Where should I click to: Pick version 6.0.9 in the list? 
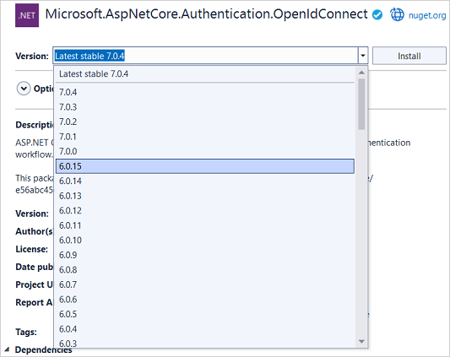[205, 255]
